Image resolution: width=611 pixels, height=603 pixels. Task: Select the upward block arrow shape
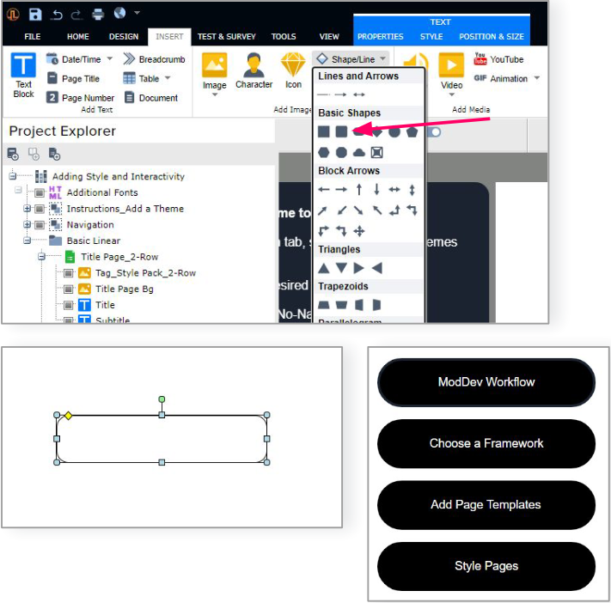click(358, 190)
